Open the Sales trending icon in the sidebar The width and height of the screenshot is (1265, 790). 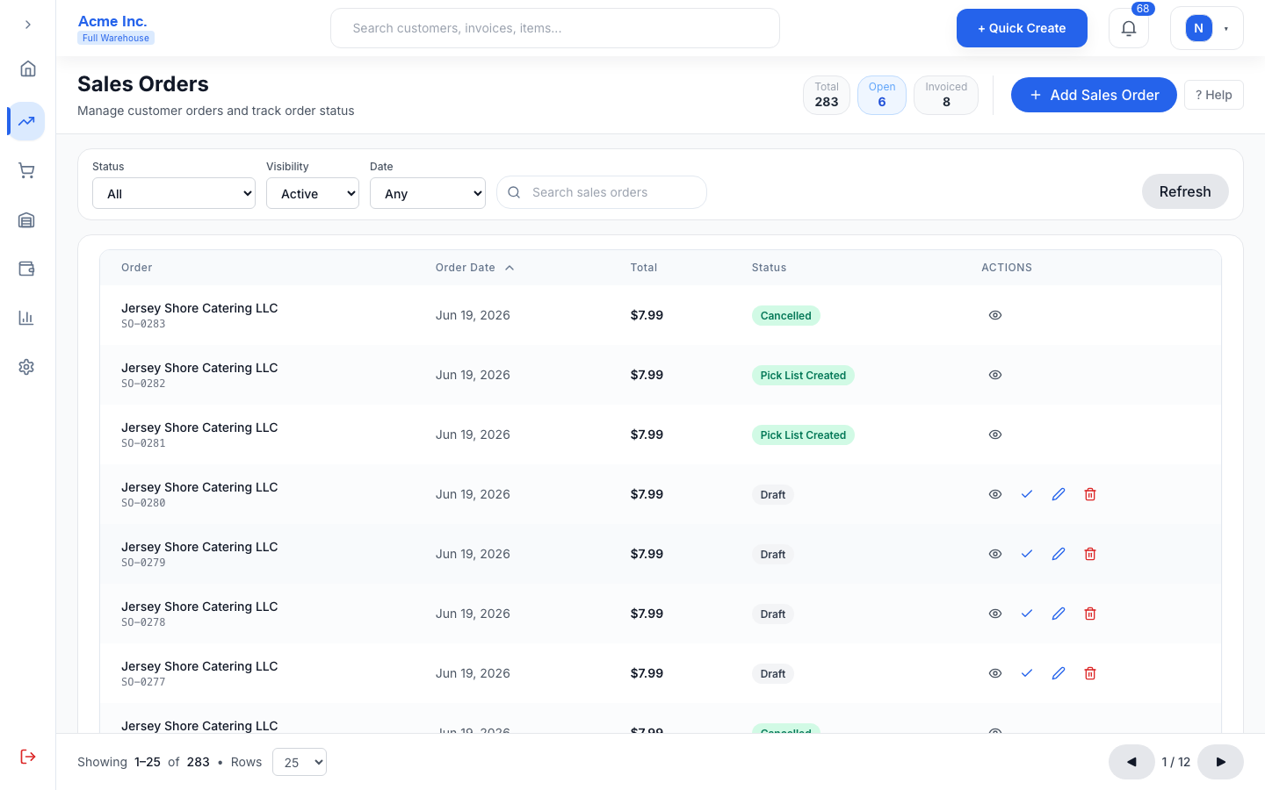(x=27, y=121)
